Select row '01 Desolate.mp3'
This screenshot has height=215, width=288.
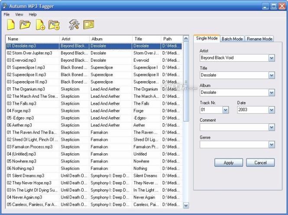[x=94, y=46]
